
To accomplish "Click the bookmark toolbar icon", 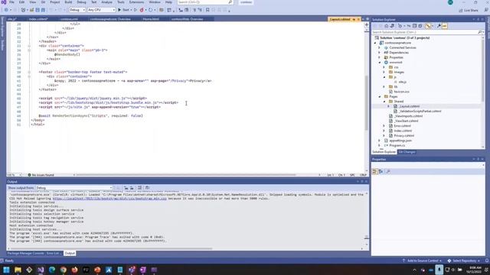I will tap(207, 10).
